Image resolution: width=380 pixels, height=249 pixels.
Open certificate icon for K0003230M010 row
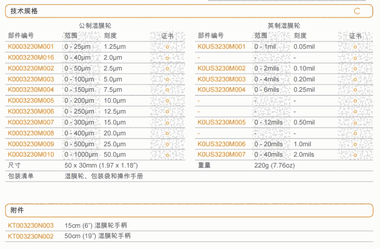click(167, 155)
